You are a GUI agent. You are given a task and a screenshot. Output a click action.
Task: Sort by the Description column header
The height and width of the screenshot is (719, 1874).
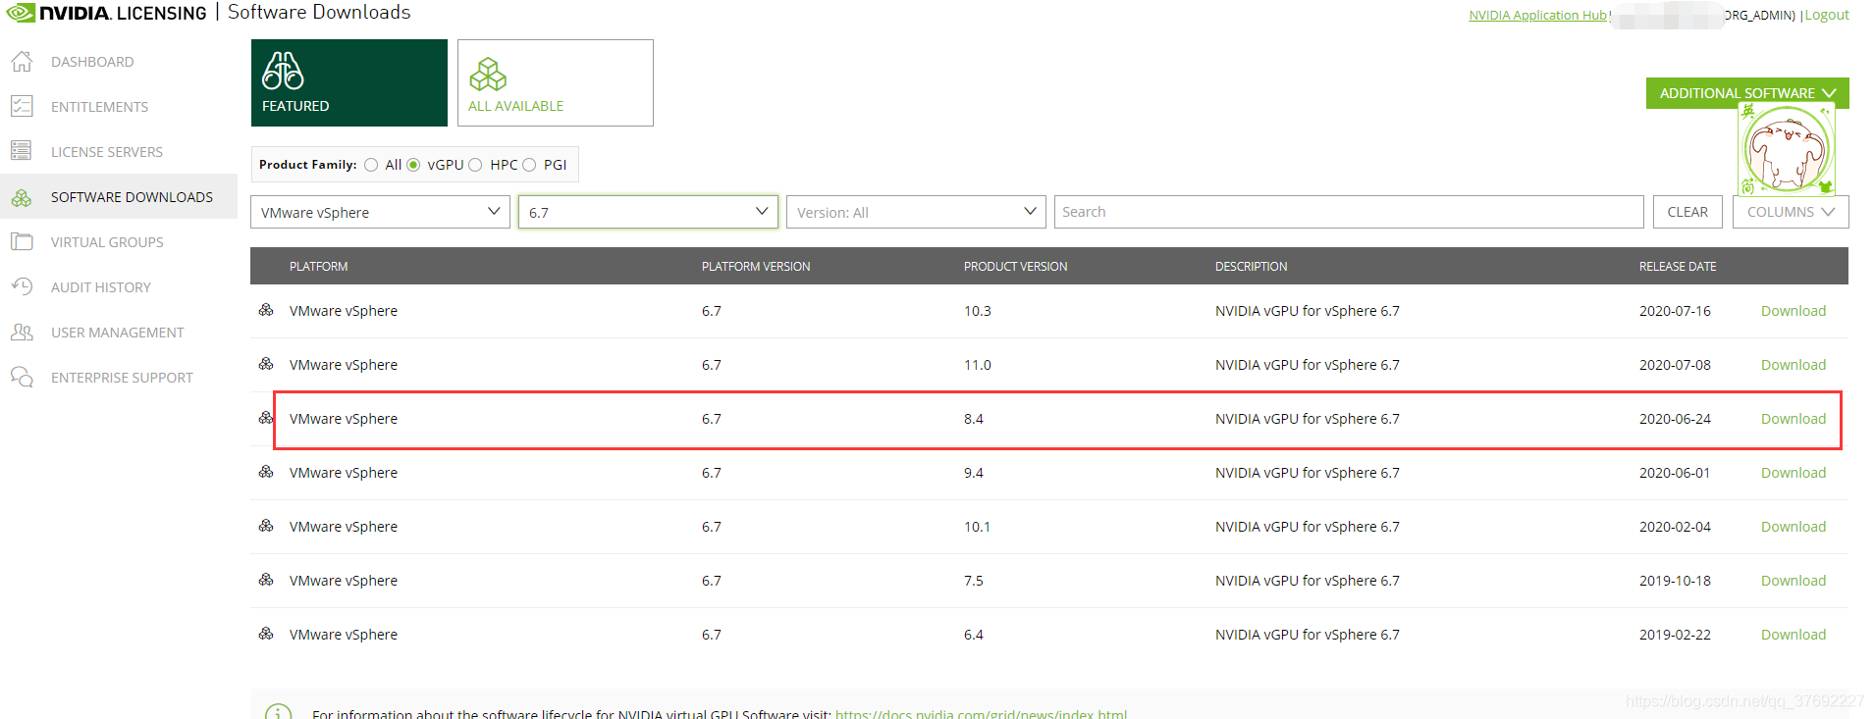click(x=1251, y=267)
